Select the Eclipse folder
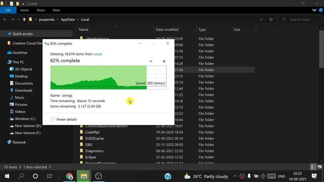324x182 pixels. coord(91,157)
